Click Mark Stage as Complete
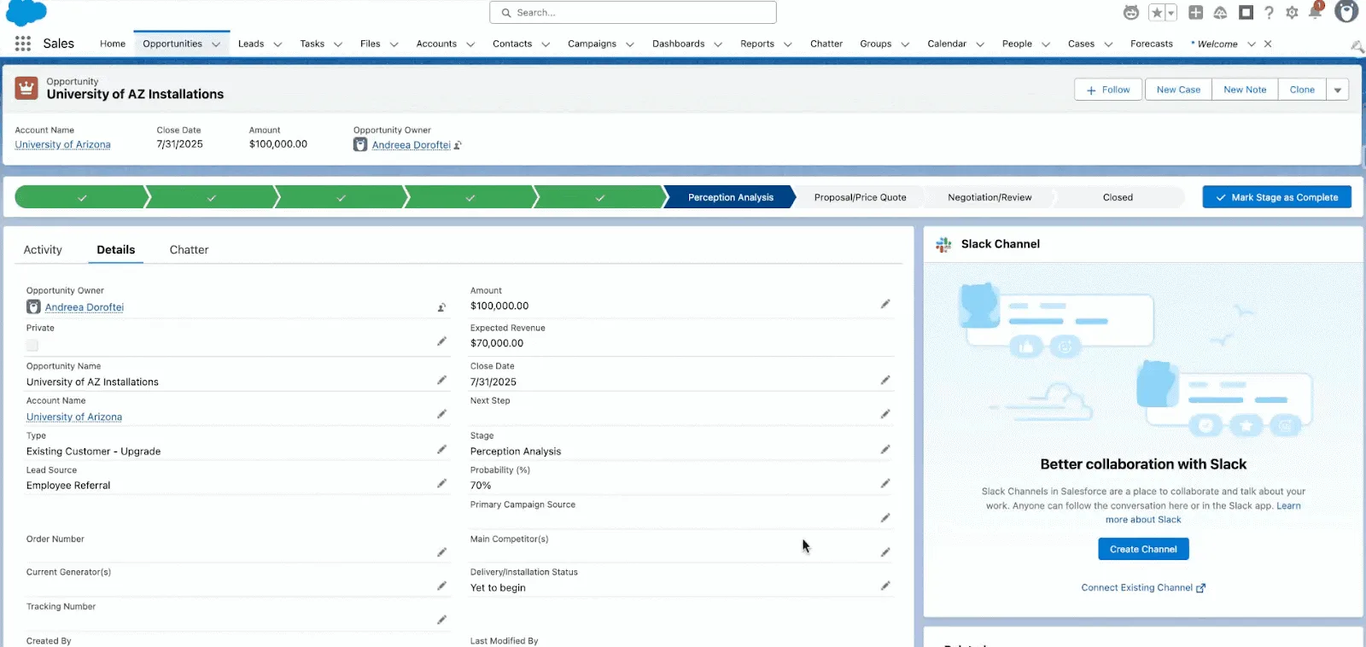Viewport: 1366px width, 647px height. pos(1277,197)
